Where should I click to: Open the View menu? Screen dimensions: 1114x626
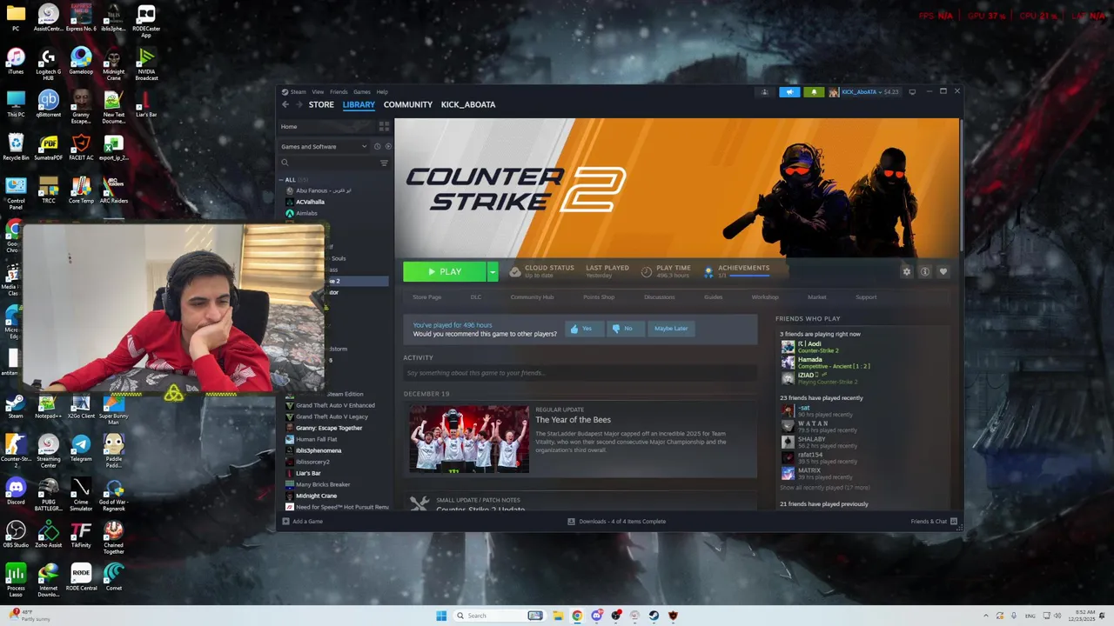click(x=318, y=91)
